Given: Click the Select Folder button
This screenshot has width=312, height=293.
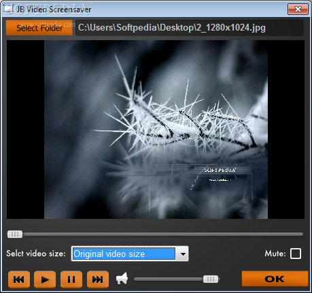Looking at the screenshot, I should [x=39, y=28].
